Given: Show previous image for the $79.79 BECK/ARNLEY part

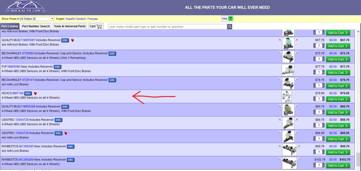Looking at the screenshot, I should pyautogui.click(x=280, y=80).
